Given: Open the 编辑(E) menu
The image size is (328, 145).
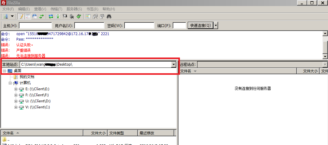Looking at the screenshot, I should click(24, 9).
